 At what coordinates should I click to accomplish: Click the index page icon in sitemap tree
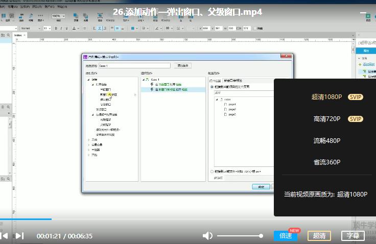(x=220, y=99)
